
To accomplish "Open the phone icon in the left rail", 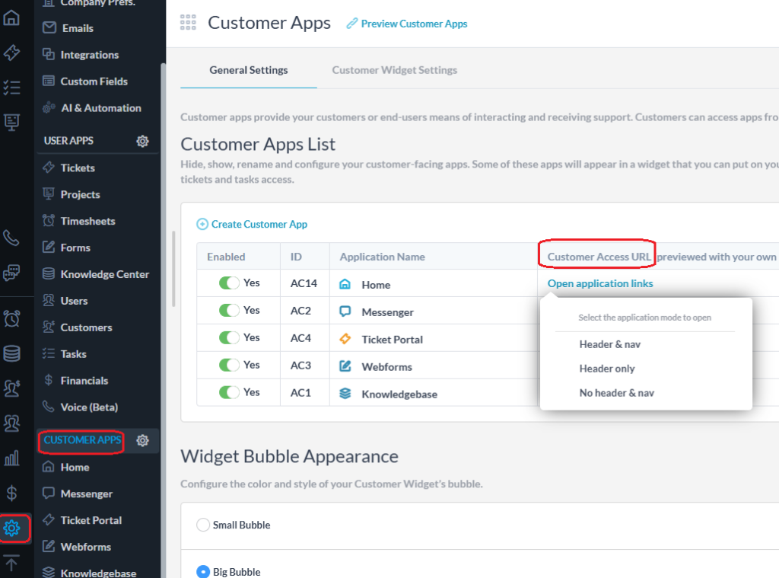I will click(11, 238).
